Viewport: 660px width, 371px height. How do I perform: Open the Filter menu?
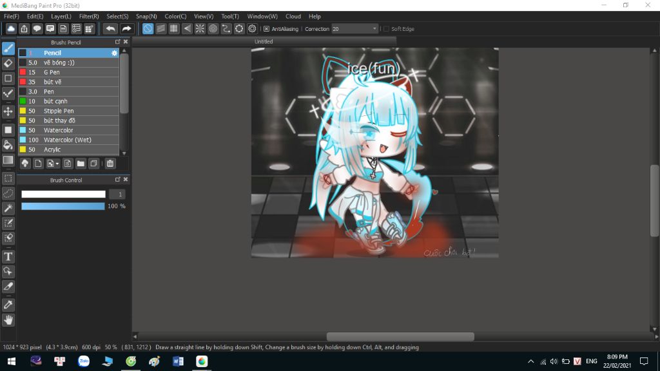click(89, 16)
